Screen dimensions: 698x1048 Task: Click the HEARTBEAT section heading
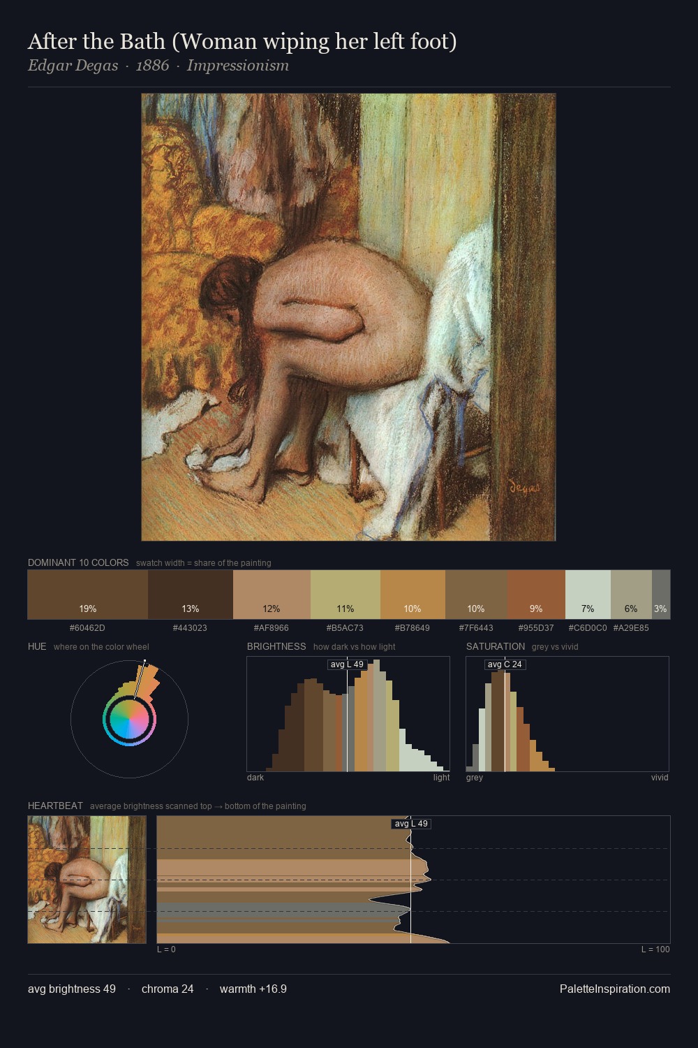pos(55,806)
